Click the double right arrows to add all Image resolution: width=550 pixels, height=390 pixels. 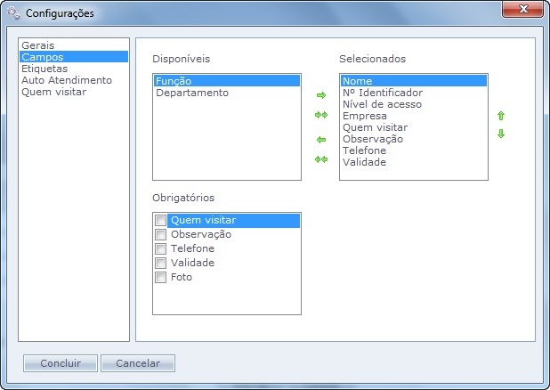pos(321,115)
